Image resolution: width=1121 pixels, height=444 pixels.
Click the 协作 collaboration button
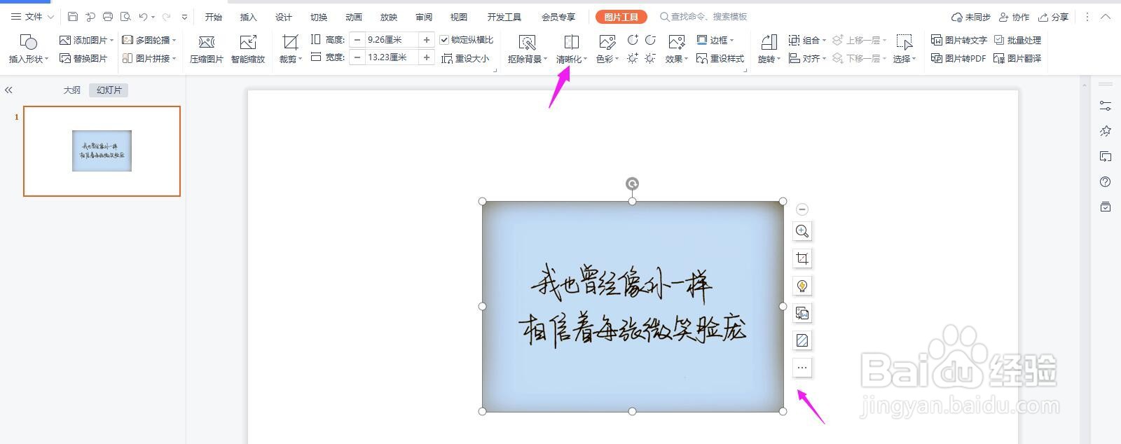tap(1014, 17)
